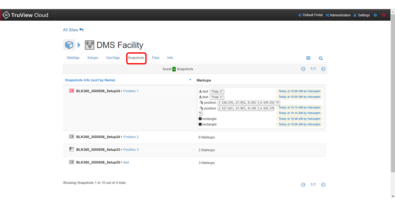This screenshot has height=207, width=395.
Task: Open the Administration menu
Action: point(338,15)
